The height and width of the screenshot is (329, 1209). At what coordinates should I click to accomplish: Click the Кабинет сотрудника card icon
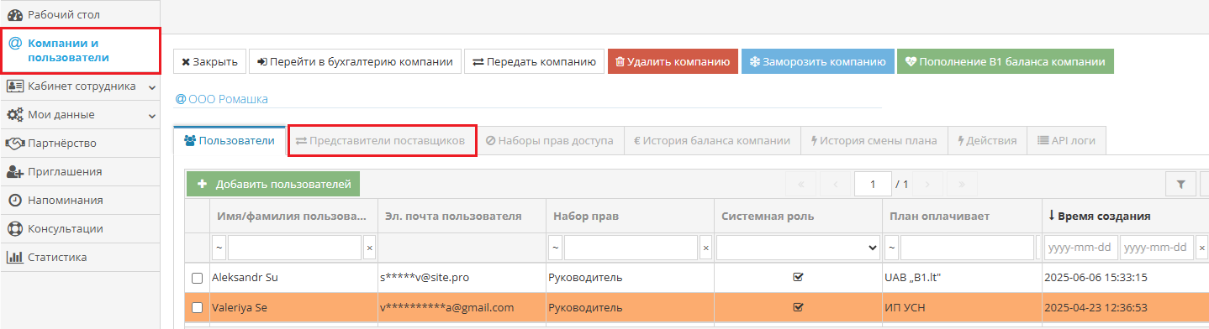pos(15,86)
